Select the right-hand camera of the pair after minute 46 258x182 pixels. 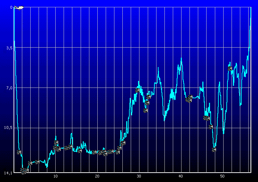[x=208, y=118]
